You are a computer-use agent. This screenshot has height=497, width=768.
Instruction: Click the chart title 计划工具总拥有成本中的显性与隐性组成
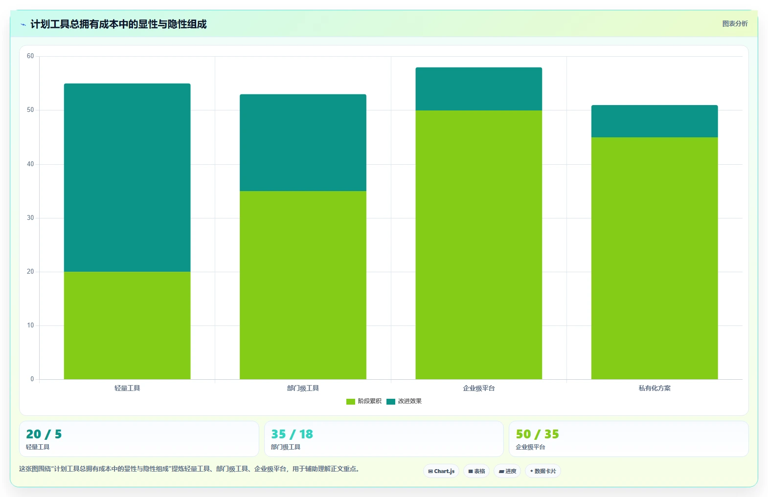click(x=118, y=24)
